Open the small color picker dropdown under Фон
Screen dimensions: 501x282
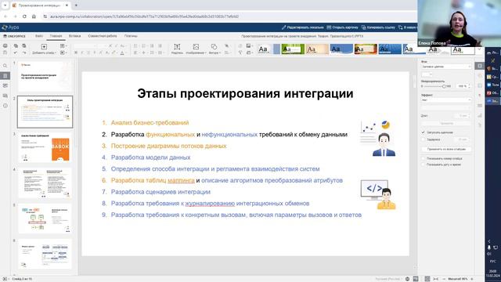(427, 74)
